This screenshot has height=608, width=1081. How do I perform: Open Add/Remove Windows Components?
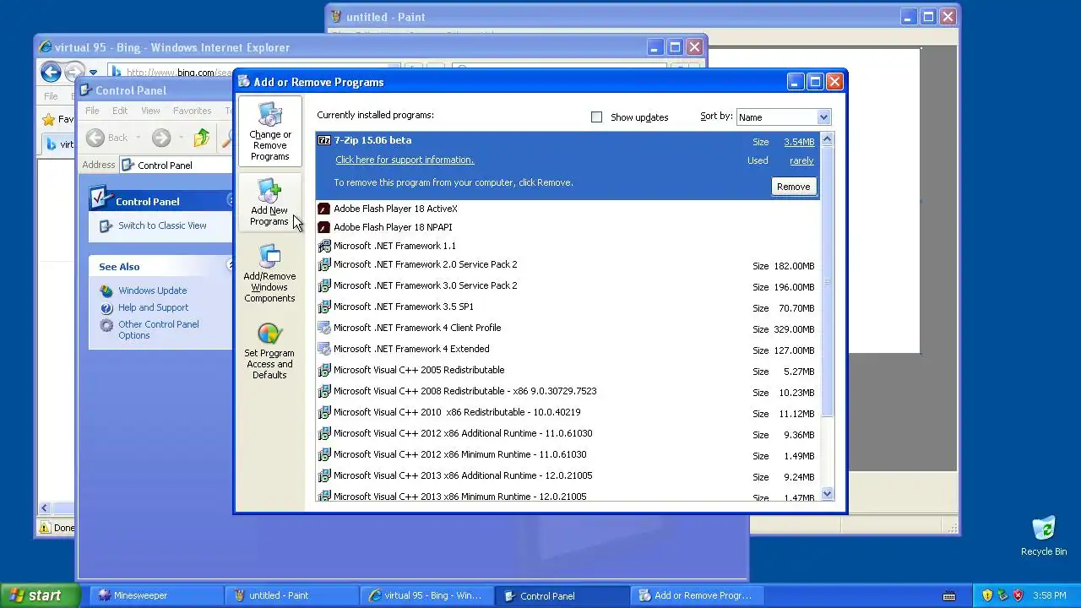tap(269, 274)
